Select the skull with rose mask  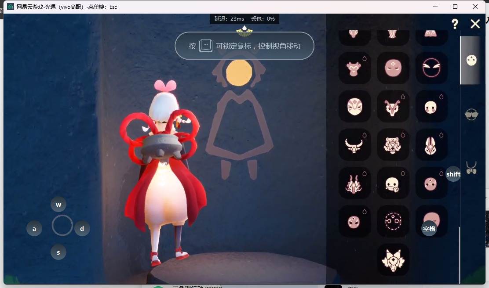393,183
